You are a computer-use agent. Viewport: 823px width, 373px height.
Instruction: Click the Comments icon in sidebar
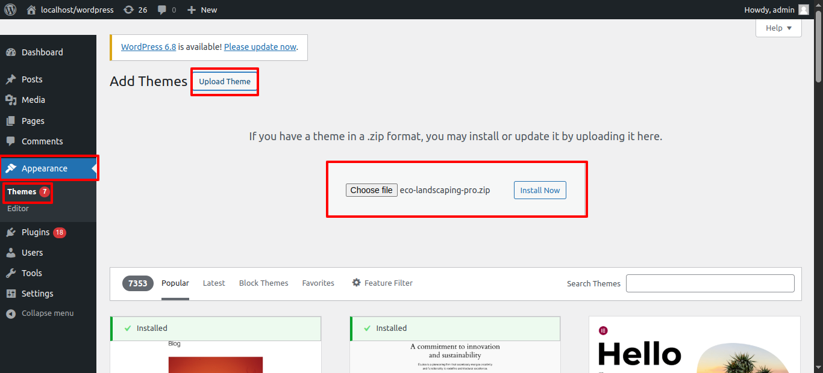11,141
